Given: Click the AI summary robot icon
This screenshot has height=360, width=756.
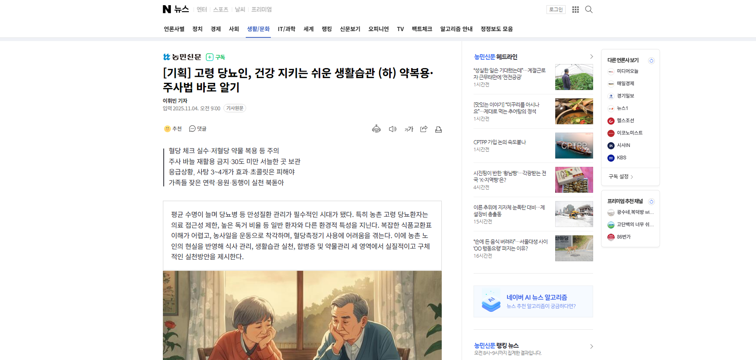Looking at the screenshot, I should click(x=376, y=129).
